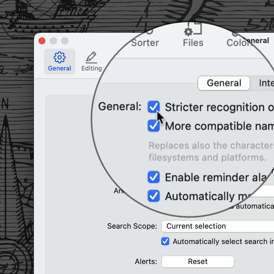Image resolution: width=274 pixels, height=274 pixels.
Task: Click the pencil Editing icon
Action: pyautogui.click(x=91, y=57)
